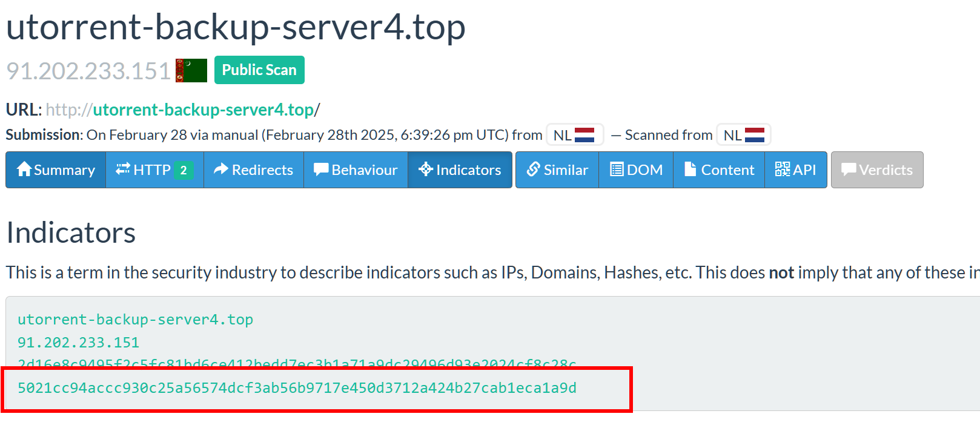This screenshot has height=431, width=980.
Task: Open the API tab
Action: (x=796, y=170)
